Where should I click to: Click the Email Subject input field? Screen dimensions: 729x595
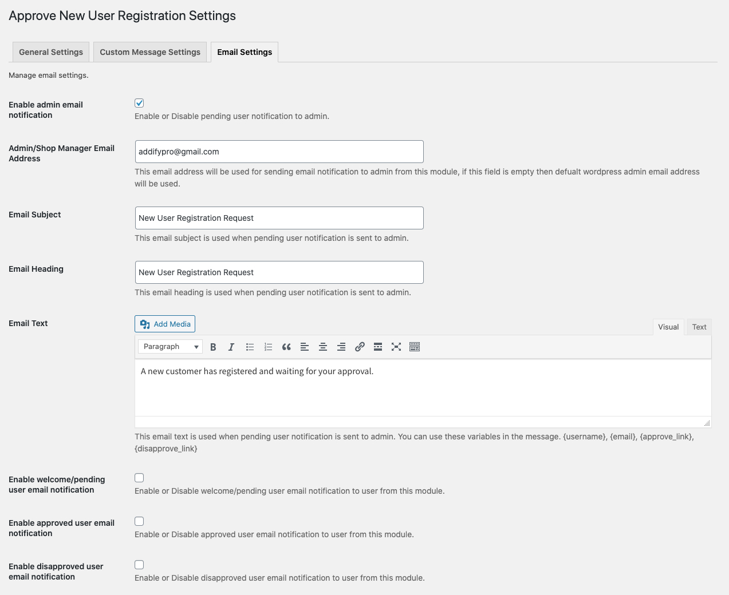click(279, 218)
